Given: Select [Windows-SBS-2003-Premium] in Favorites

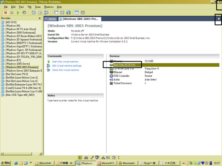Looking at the screenshot, I should point(22,67).
